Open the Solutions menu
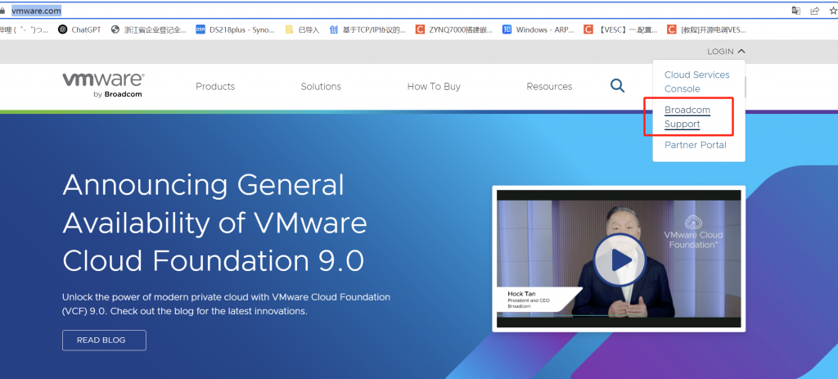The image size is (838, 379). pyautogui.click(x=321, y=87)
